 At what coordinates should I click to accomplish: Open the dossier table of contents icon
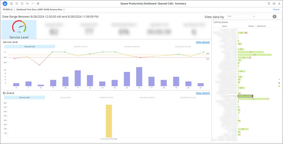pyautogui.click(x=11, y=3)
